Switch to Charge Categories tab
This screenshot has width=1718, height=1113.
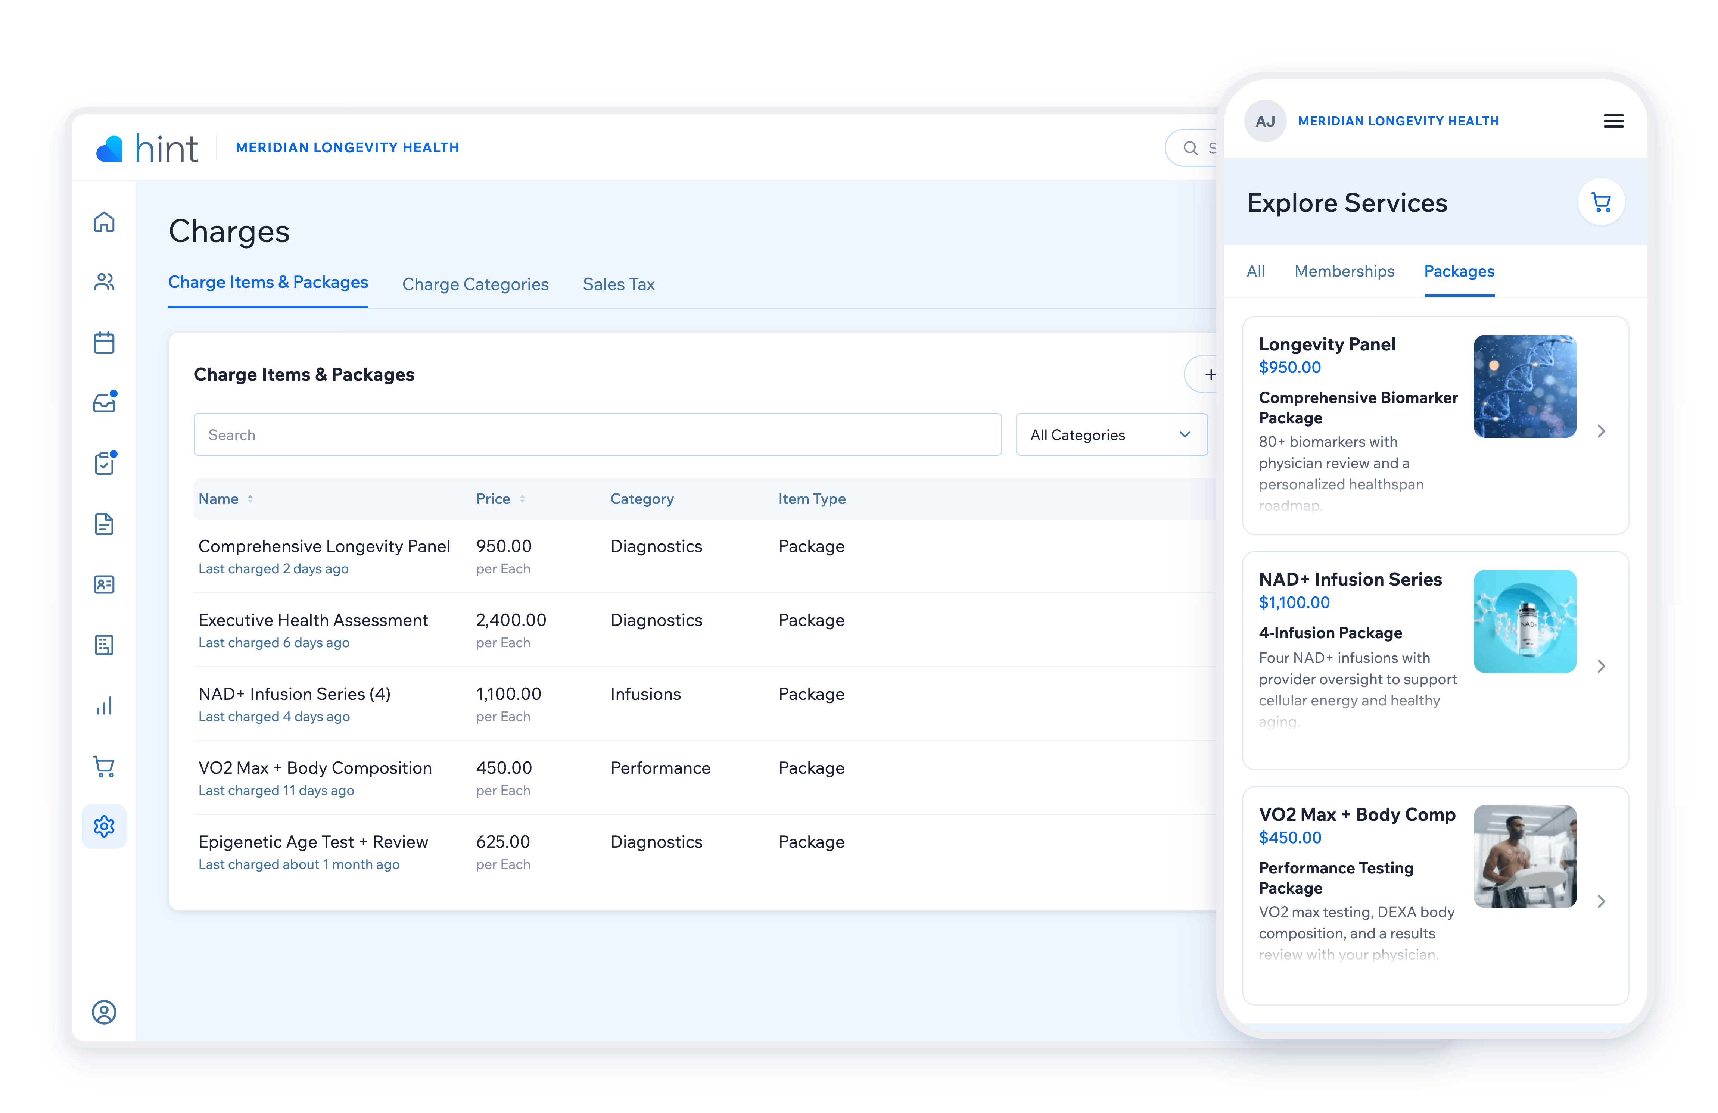tap(475, 284)
